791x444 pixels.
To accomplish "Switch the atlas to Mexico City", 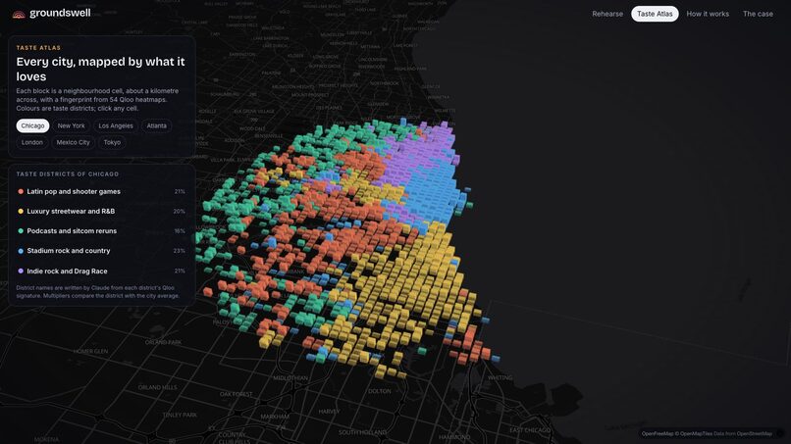I will (x=74, y=142).
